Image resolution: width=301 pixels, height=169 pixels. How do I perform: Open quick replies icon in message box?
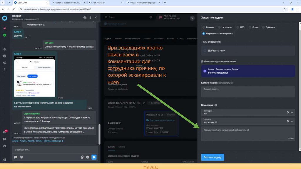(x=16, y=157)
